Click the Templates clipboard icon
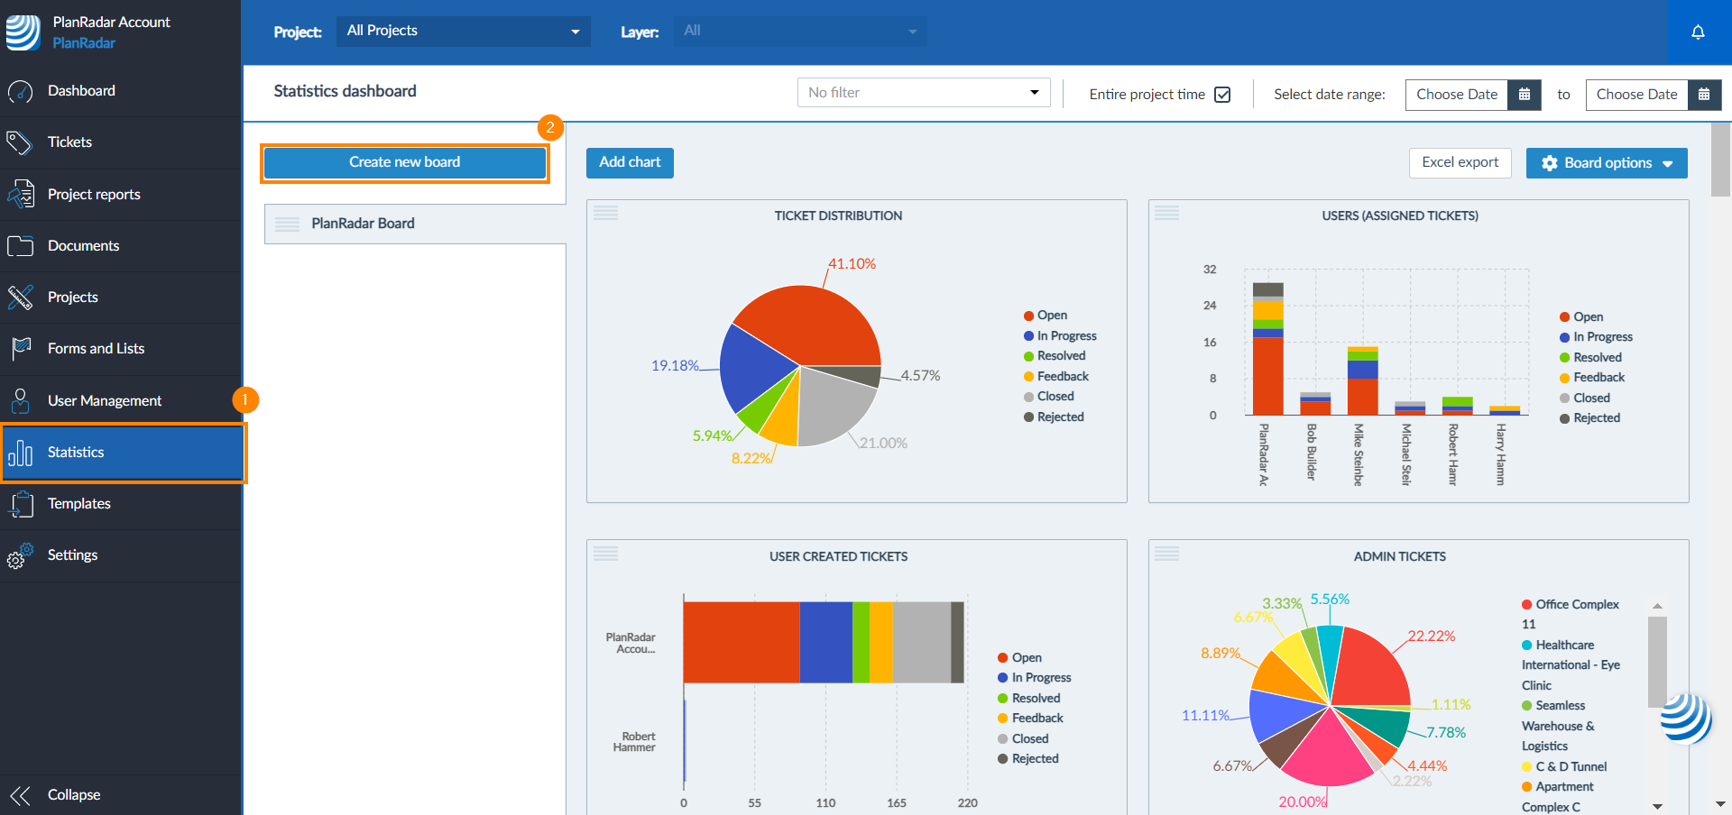 tap(20, 504)
